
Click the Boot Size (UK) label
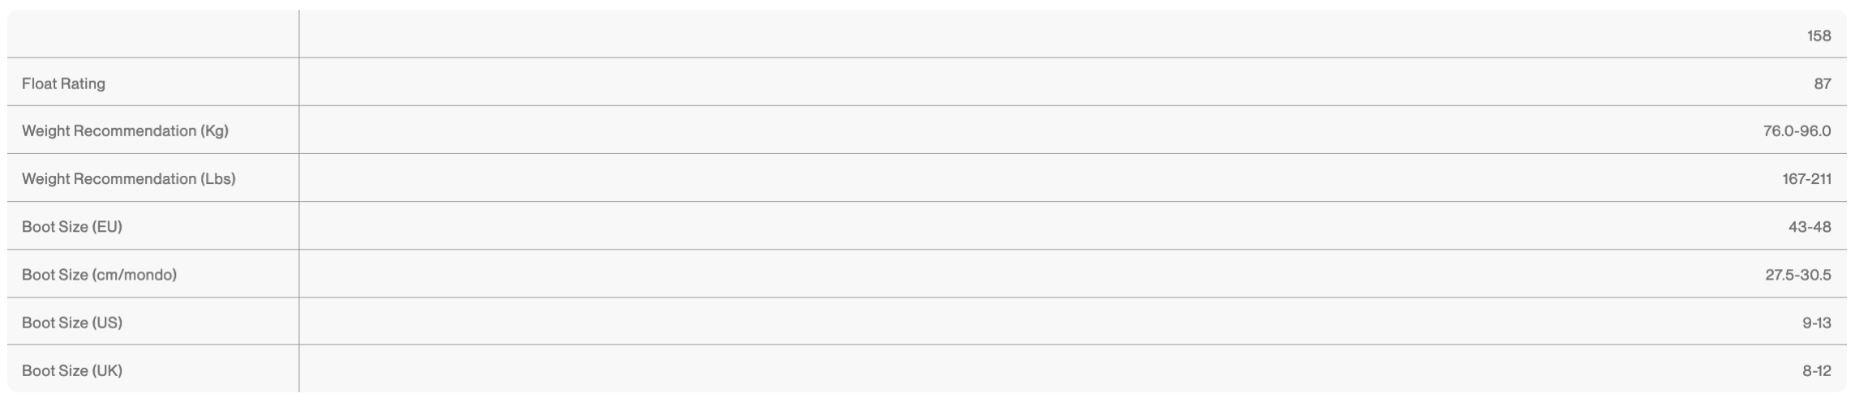point(71,370)
